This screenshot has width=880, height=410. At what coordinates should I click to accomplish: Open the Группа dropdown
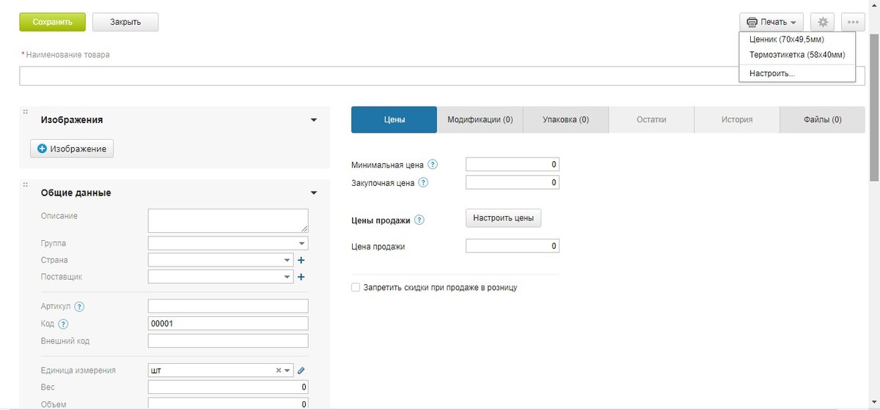[302, 243]
